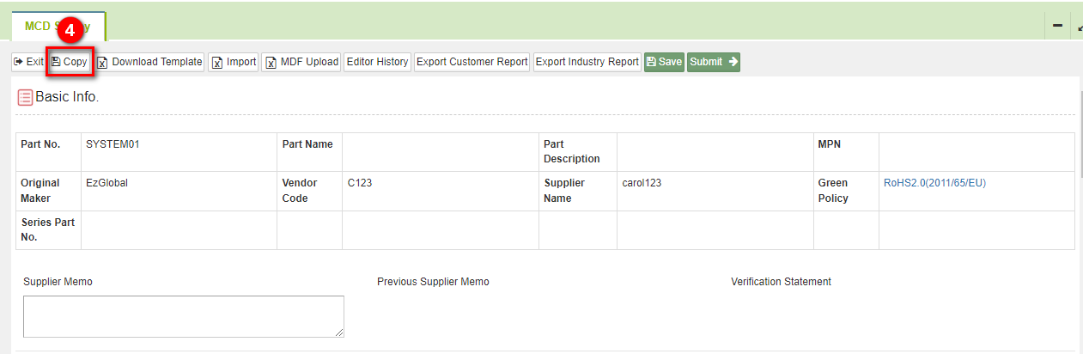The height and width of the screenshot is (354, 1083).
Task: Submit the survey form
Action: [x=713, y=62]
